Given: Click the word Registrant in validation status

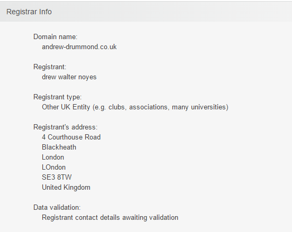Looking at the screenshot, I should [57, 218].
